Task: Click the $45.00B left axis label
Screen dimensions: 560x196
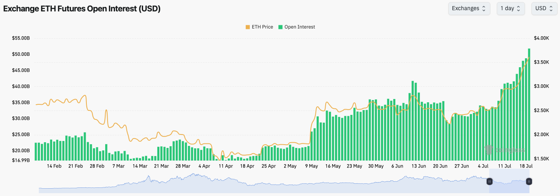Action: (x=21, y=70)
